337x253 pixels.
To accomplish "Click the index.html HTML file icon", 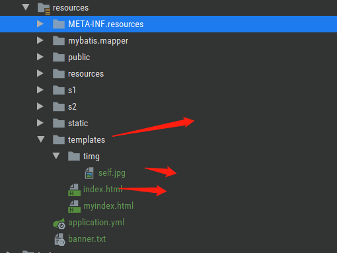I will (74, 190).
